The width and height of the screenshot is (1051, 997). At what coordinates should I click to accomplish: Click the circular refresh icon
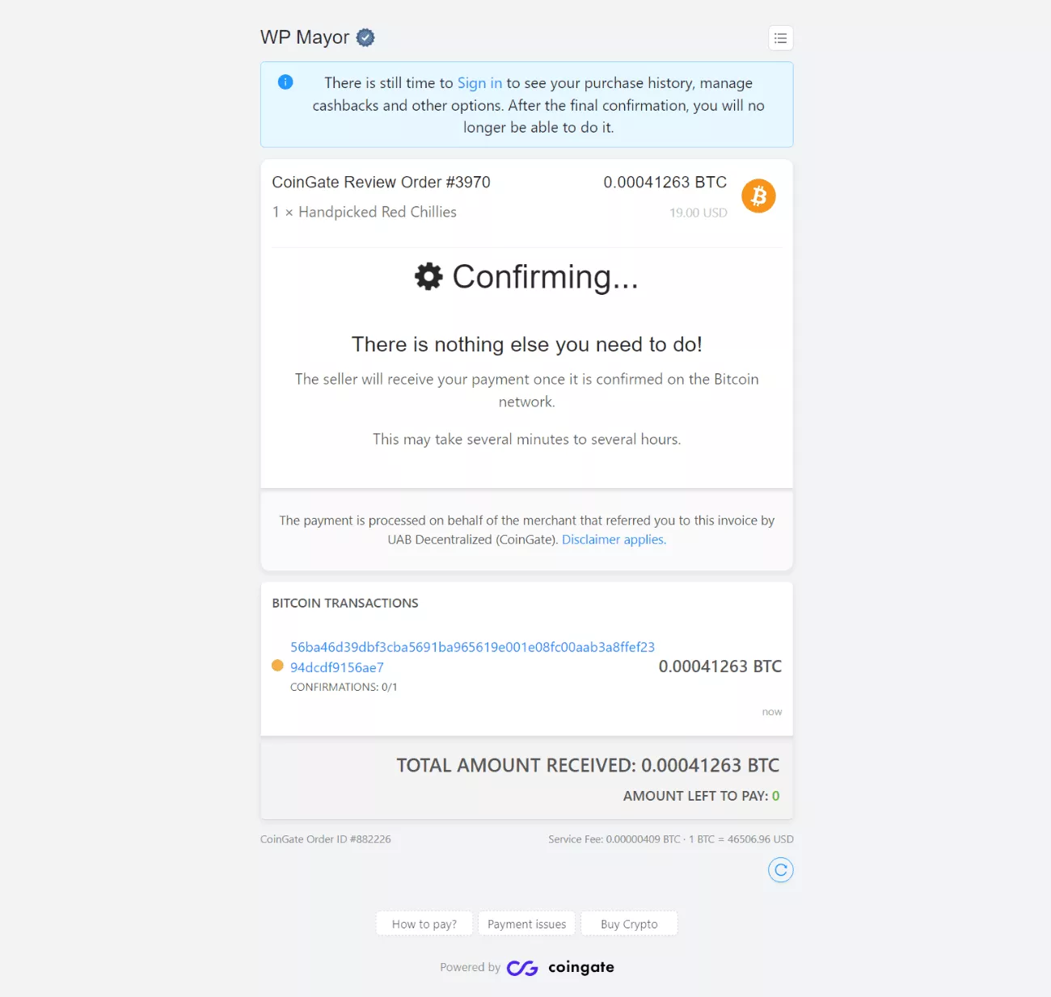click(x=780, y=870)
